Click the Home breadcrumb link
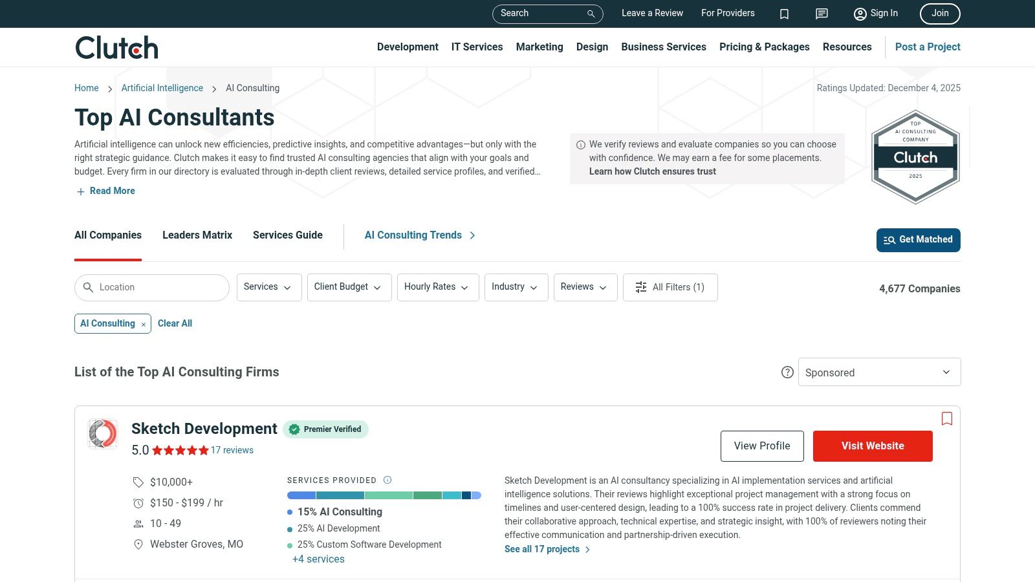 click(x=87, y=88)
